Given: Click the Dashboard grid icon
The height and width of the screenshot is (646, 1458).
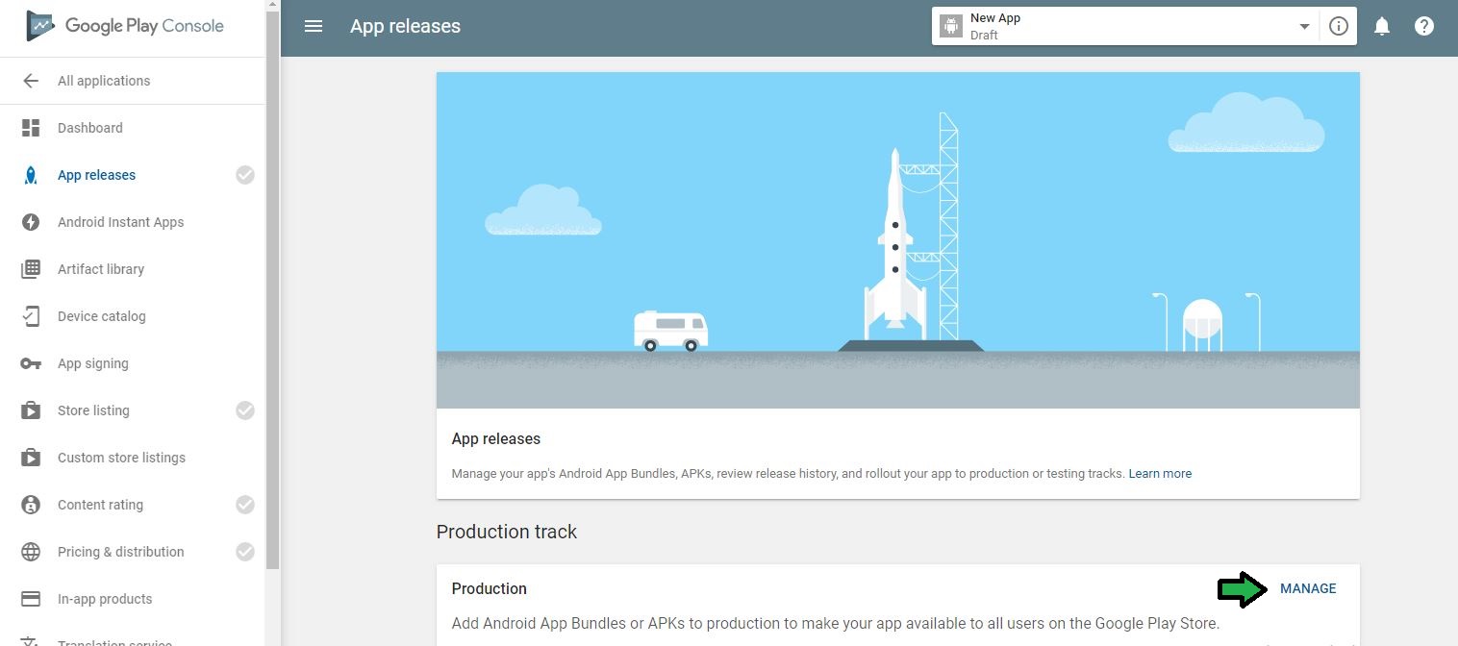Looking at the screenshot, I should click(31, 128).
